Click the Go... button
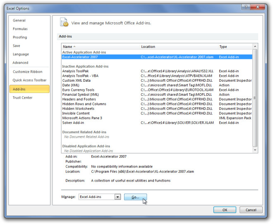 [x=135, y=197]
